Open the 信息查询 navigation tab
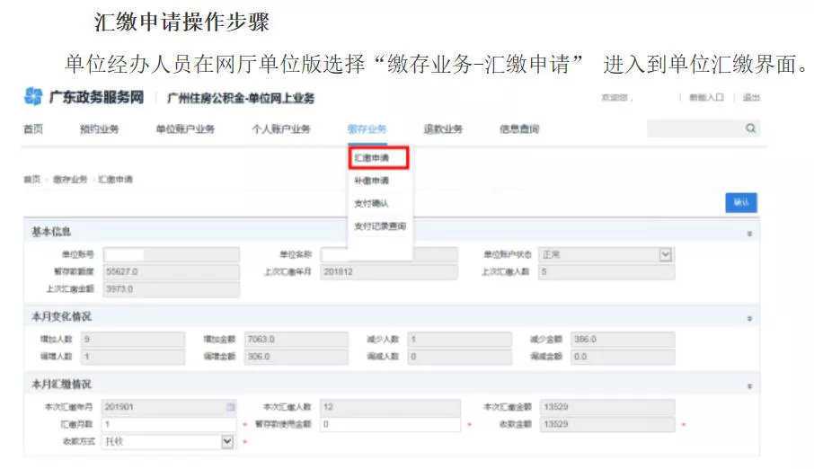 pyautogui.click(x=519, y=129)
